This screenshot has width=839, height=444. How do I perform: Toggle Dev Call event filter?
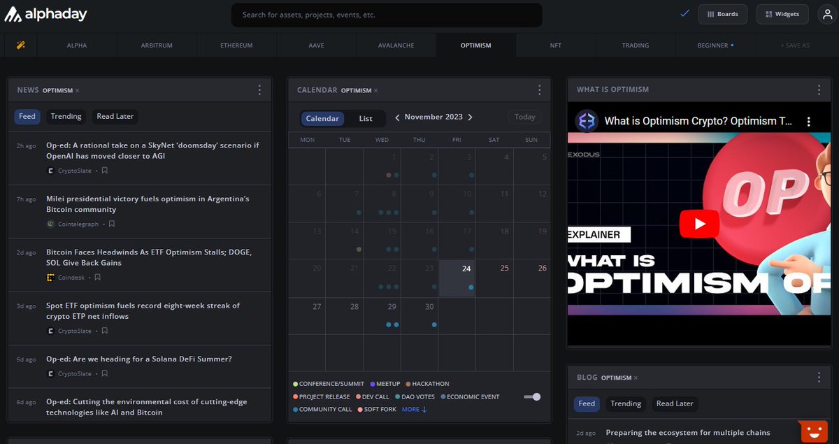coord(373,397)
